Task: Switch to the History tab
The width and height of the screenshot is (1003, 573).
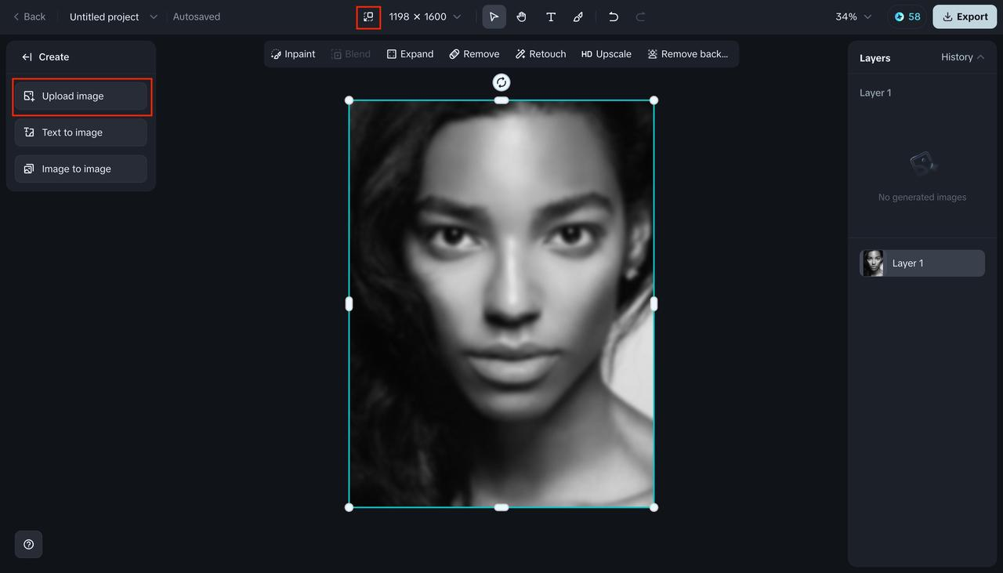Action: click(x=955, y=56)
